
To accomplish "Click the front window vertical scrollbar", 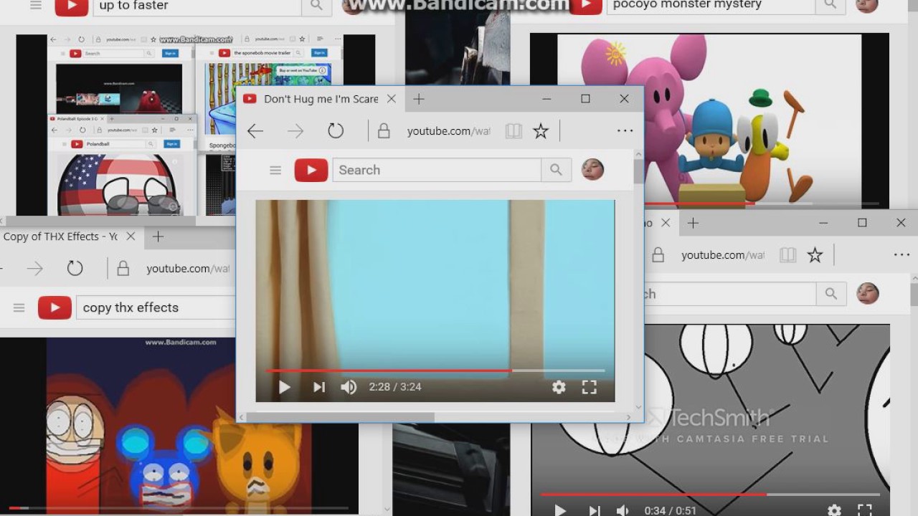I will click(638, 172).
